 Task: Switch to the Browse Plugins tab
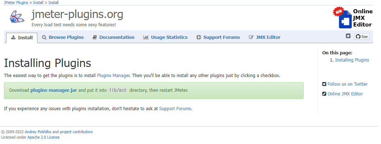pyautogui.click(x=63, y=37)
